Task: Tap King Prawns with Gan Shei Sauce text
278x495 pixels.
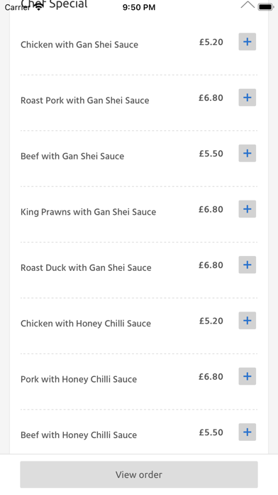Action: [88, 212]
